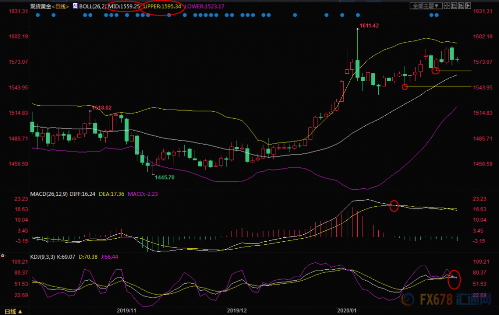Screen dimensions: 499x315
Task: Click the BOLL indicator chart icon
Action: 75,5
